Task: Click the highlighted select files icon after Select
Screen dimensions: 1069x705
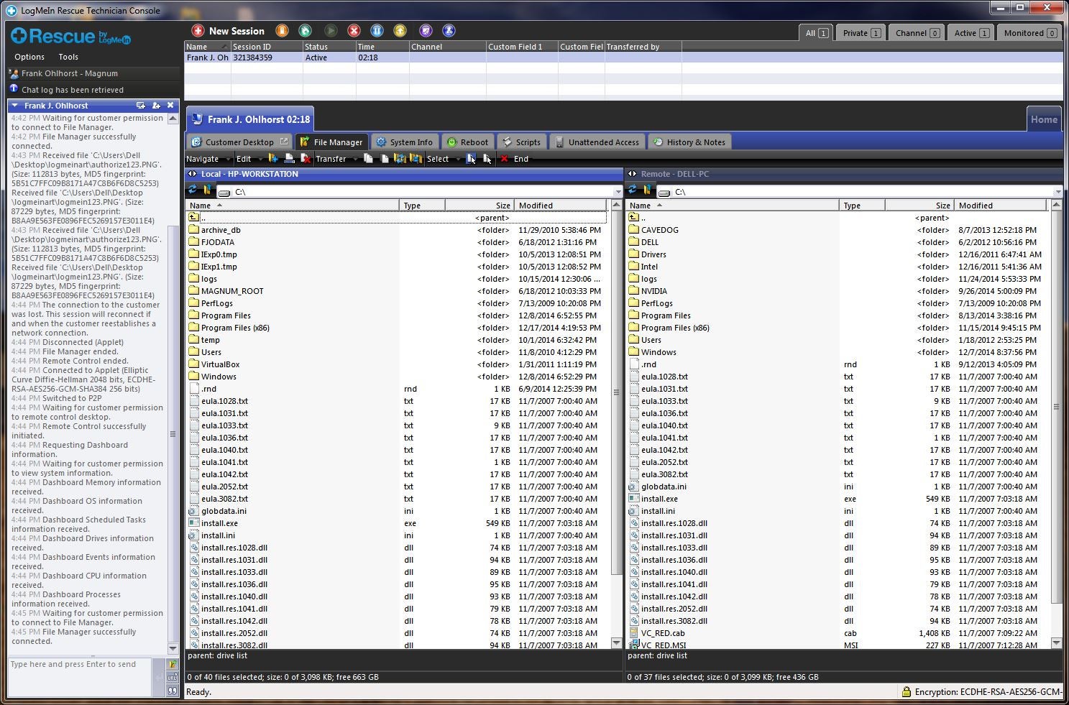Action: 471,159
